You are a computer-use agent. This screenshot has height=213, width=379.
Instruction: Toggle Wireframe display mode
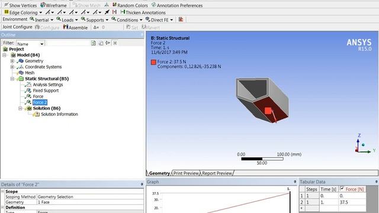(53, 5)
